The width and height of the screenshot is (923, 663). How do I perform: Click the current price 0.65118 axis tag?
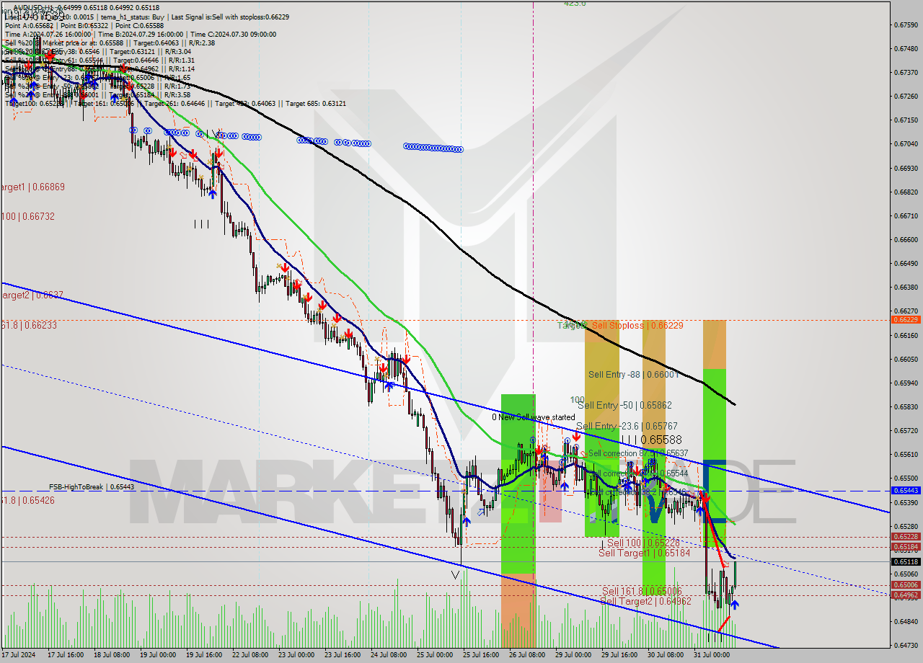905,561
